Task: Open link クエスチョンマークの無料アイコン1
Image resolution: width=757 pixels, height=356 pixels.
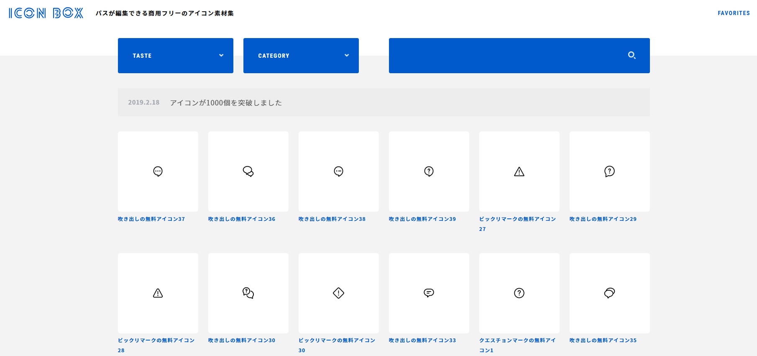Action: tap(517, 345)
